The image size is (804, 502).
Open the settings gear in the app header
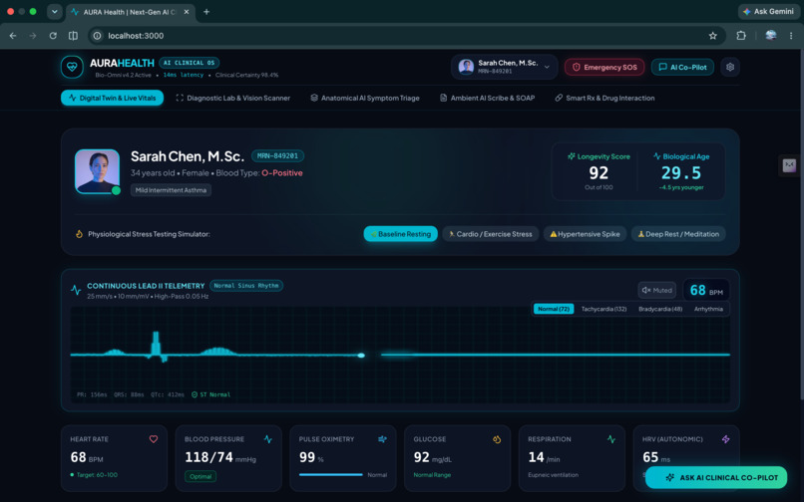point(730,67)
